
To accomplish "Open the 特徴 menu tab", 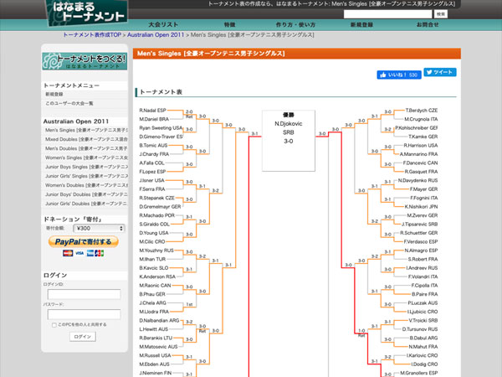I will [x=229, y=25].
